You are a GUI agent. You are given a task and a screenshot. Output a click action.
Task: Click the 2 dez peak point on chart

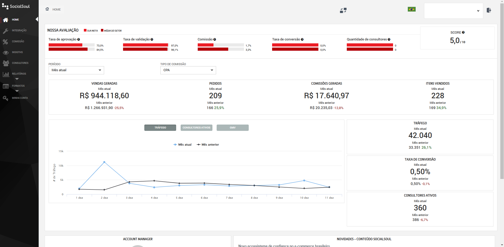tap(104, 162)
